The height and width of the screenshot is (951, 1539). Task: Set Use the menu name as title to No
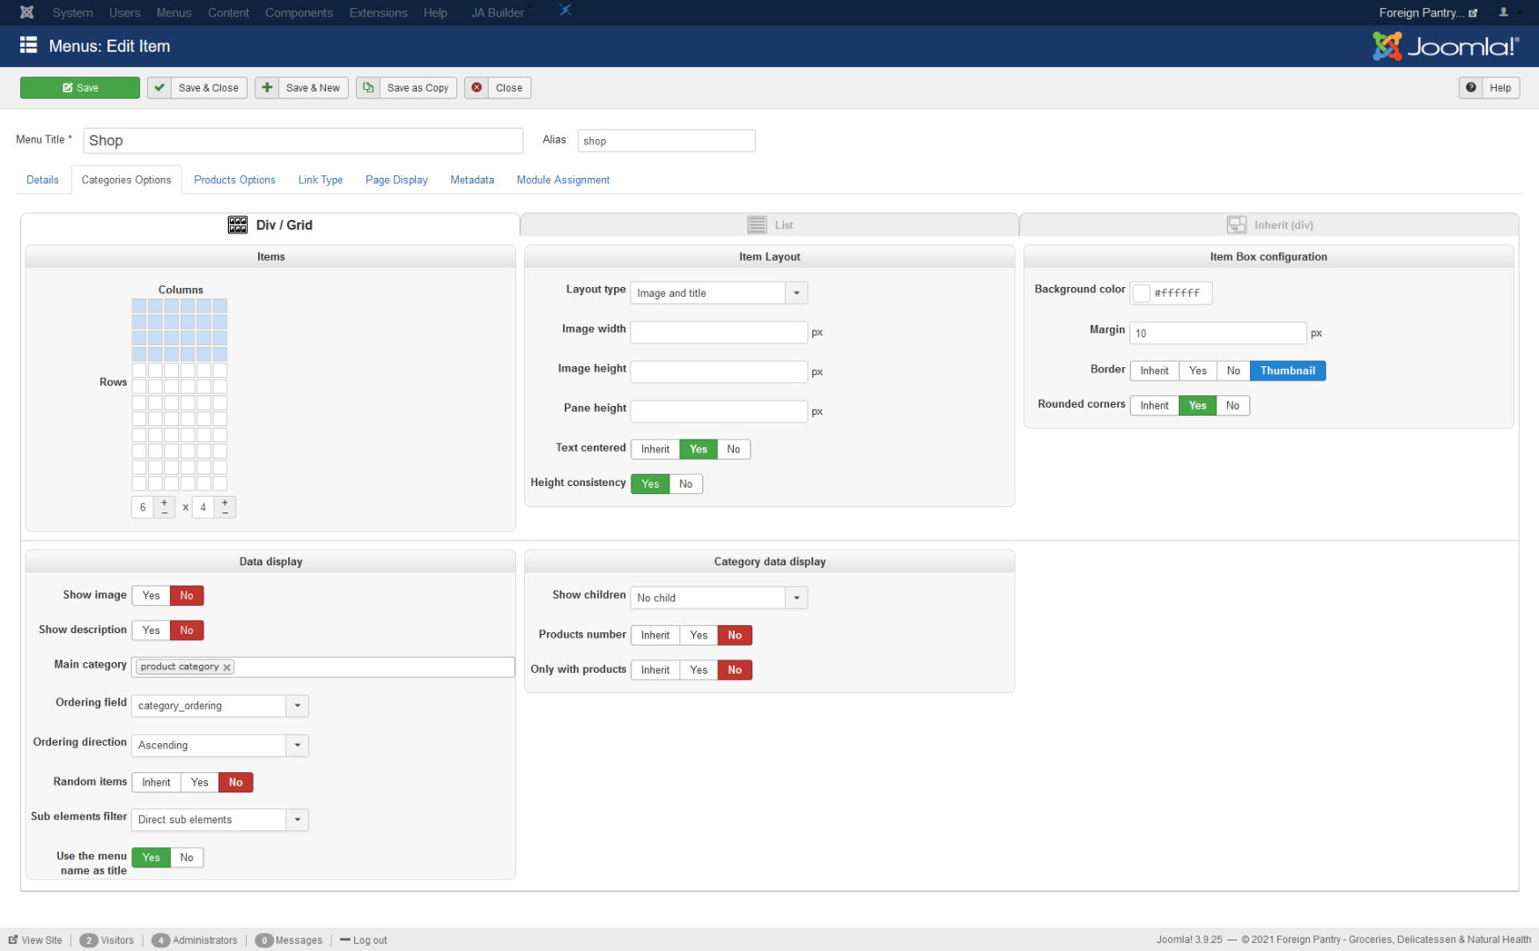[187, 858]
